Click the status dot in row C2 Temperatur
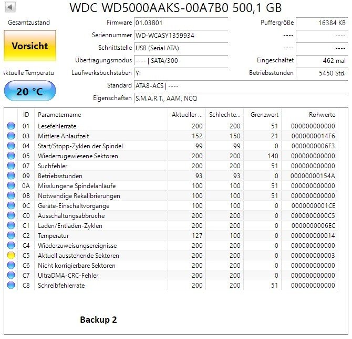This screenshot has width=352, height=339. tap(11, 235)
